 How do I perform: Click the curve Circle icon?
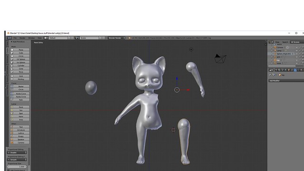tap(12, 89)
